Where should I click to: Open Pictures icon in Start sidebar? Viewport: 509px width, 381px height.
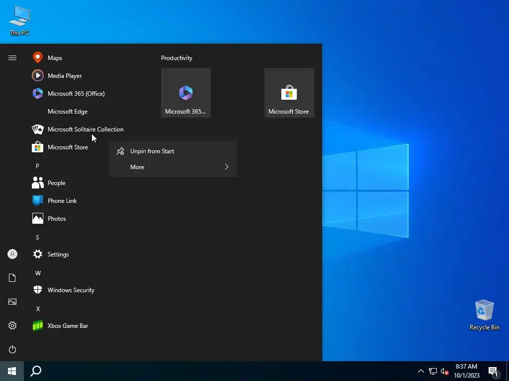(12, 302)
